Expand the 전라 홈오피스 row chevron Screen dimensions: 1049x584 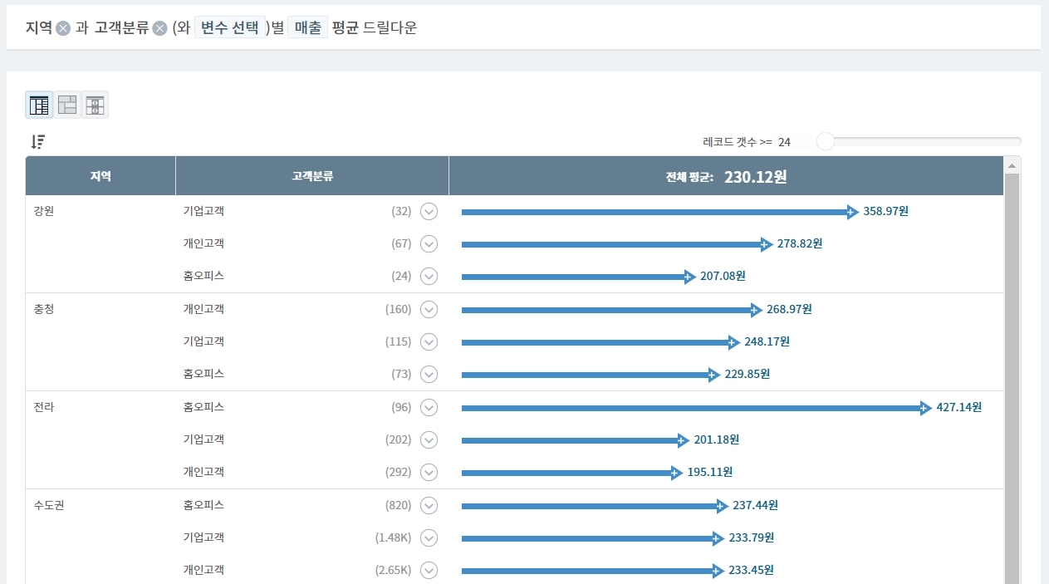429,408
